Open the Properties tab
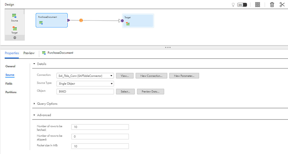Screen dimensions: 288x154 point(12,53)
